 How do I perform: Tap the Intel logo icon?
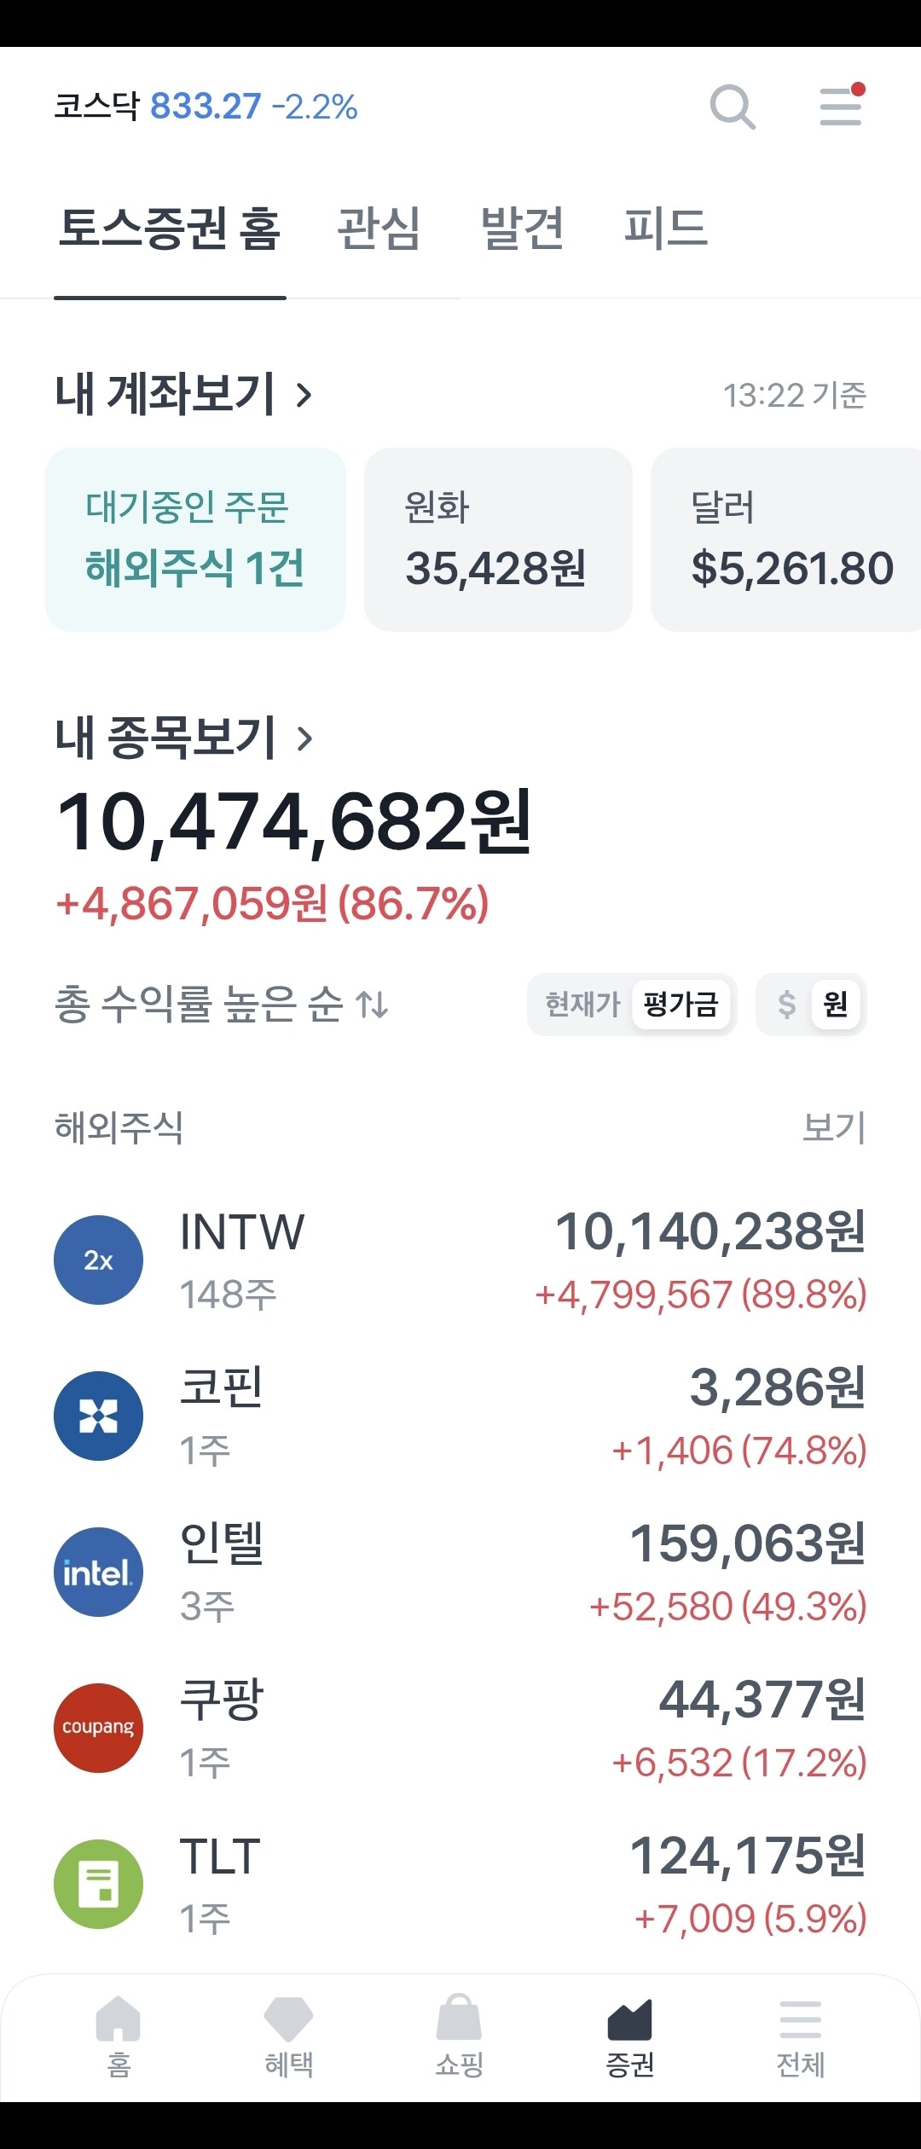(x=98, y=1572)
